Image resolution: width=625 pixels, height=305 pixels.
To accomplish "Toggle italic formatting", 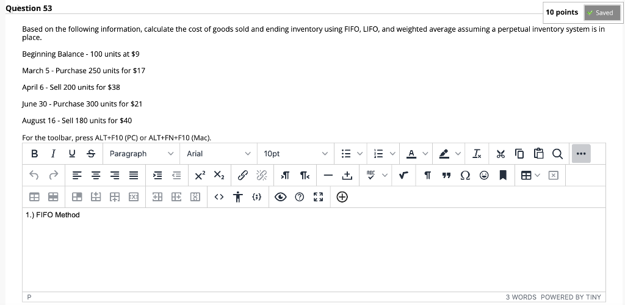I will click(53, 154).
